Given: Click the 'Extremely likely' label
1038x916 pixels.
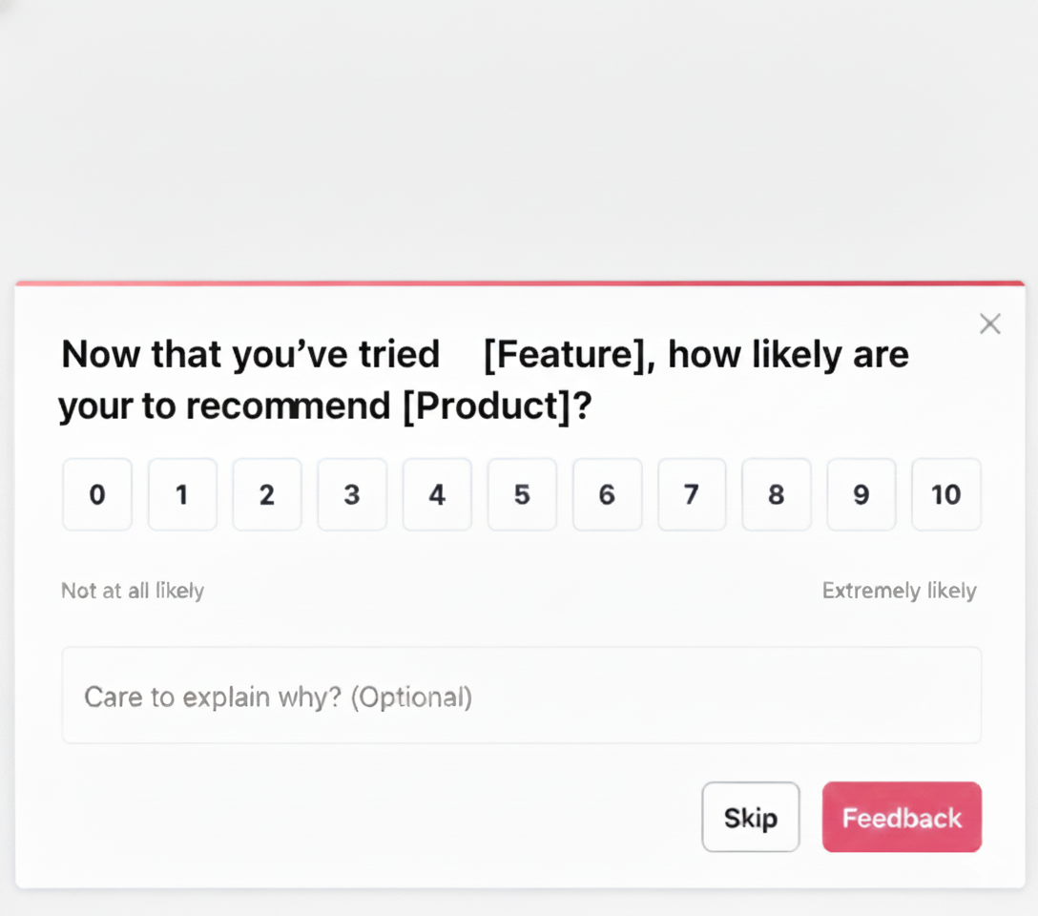Looking at the screenshot, I should pyautogui.click(x=899, y=591).
